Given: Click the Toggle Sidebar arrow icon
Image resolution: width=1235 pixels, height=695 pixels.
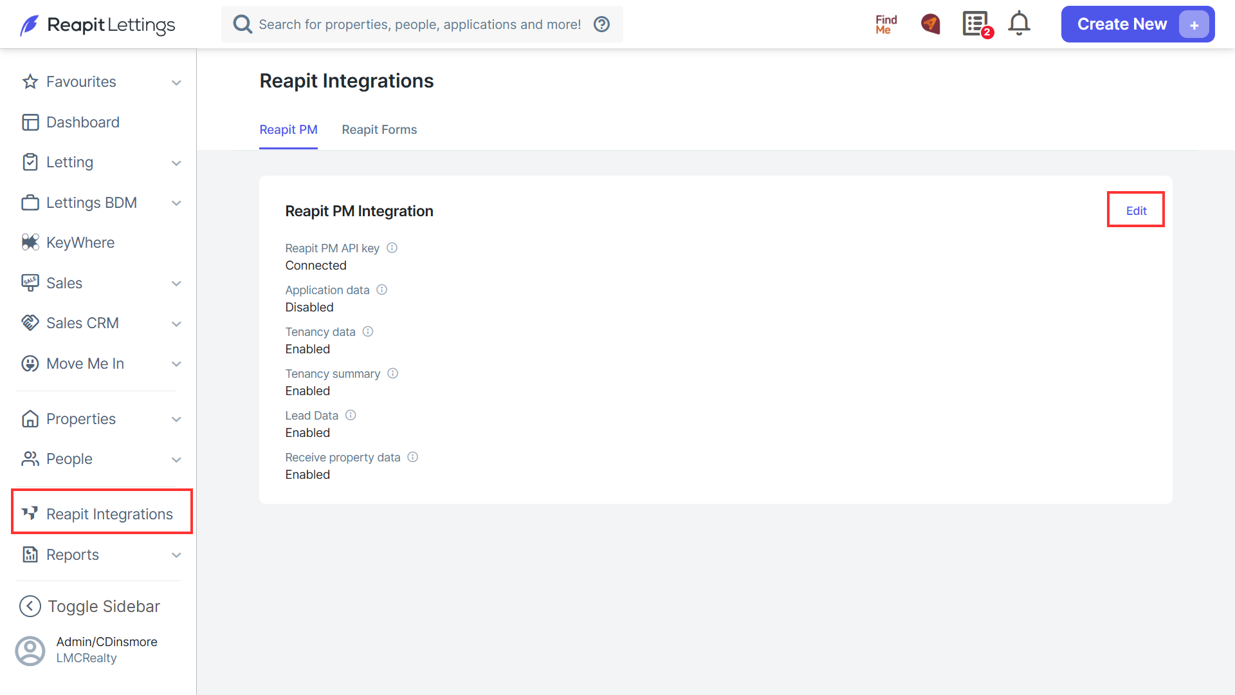Looking at the screenshot, I should point(30,606).
